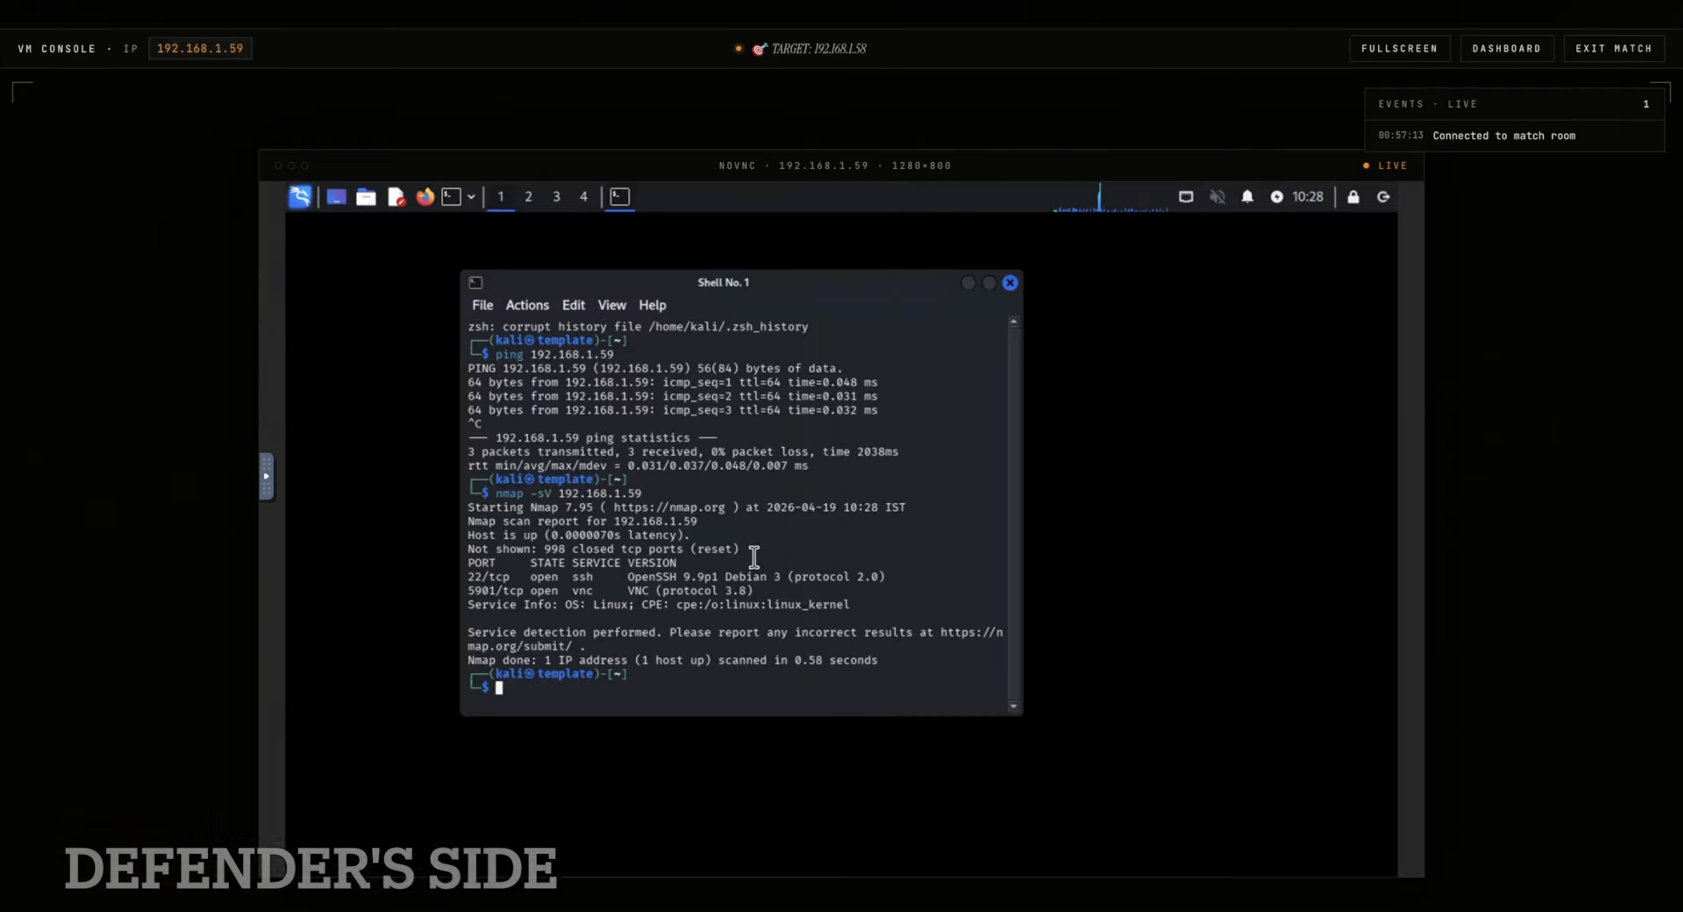Expand the noVNC side control handle
1683x912 pixels.
(x=266, y=476)
